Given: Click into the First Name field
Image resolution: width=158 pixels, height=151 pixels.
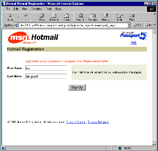Looking at the screenshot, I should click(x=46, y=68).
